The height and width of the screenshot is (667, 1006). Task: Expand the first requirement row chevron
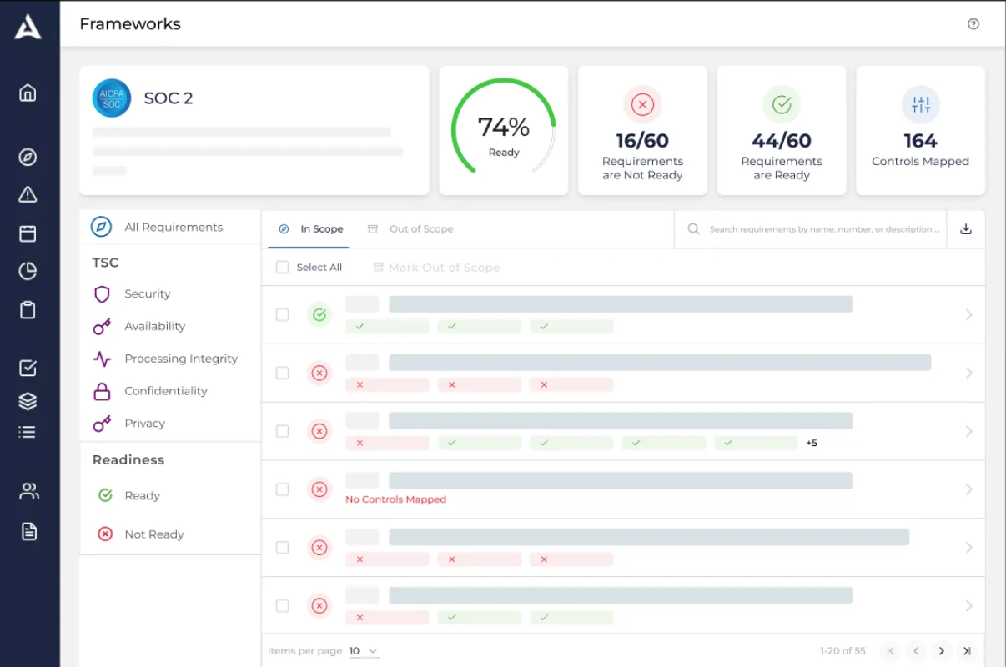[x=968, y=315]
